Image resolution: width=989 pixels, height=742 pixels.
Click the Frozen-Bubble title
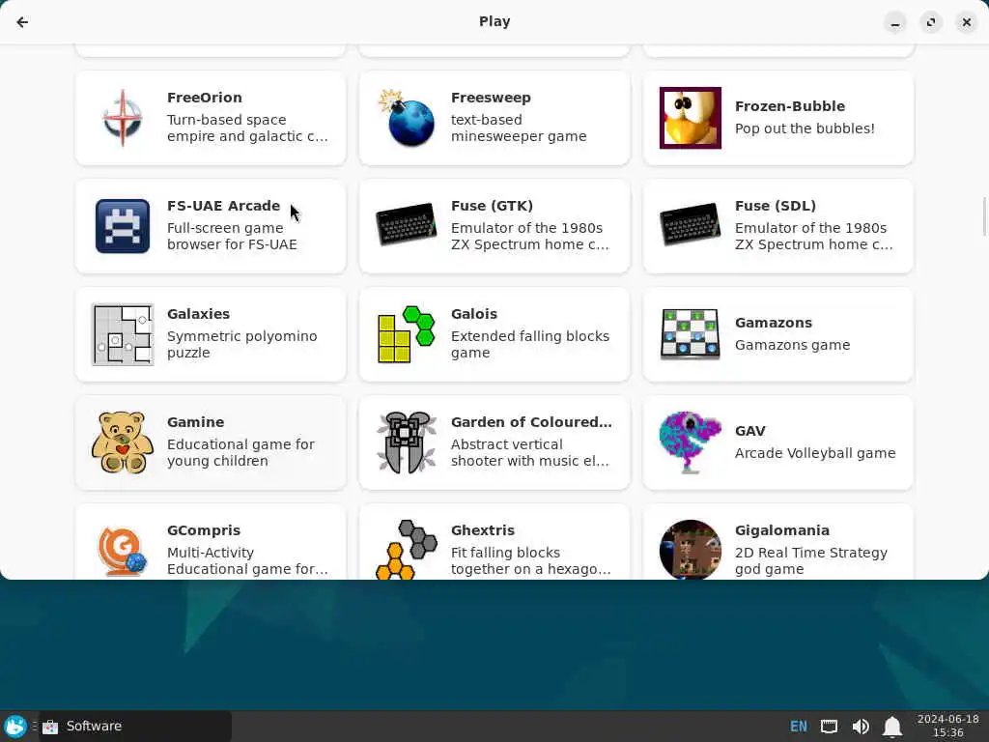790,106
